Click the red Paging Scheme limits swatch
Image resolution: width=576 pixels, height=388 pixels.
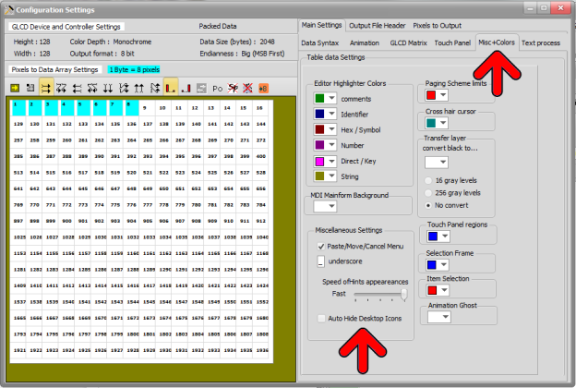point(431,95)
